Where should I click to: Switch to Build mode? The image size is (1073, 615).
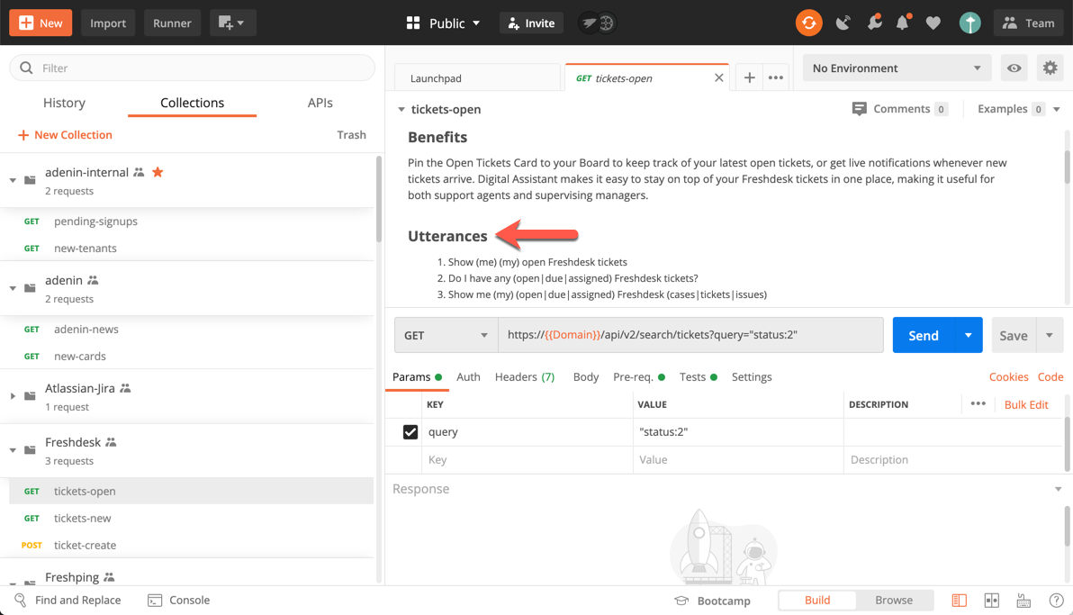(817, 600)
